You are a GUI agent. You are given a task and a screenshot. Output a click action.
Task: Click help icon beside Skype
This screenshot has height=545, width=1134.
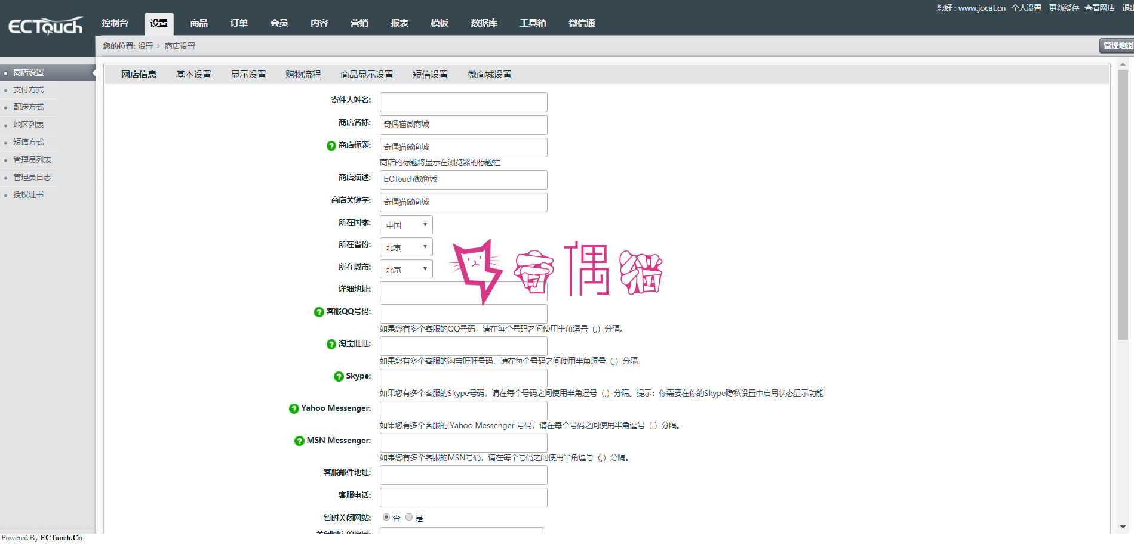[339, 376]
